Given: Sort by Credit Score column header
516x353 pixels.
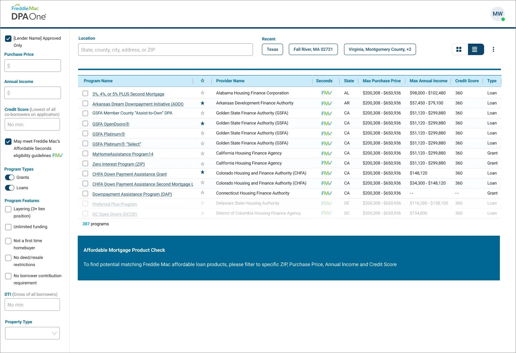Looking at the screenshot, I should click(x=467, y=81).
